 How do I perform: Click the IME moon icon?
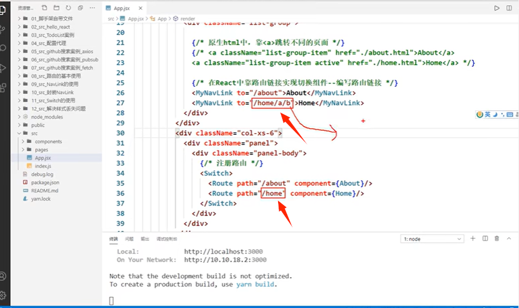point(495,114)
